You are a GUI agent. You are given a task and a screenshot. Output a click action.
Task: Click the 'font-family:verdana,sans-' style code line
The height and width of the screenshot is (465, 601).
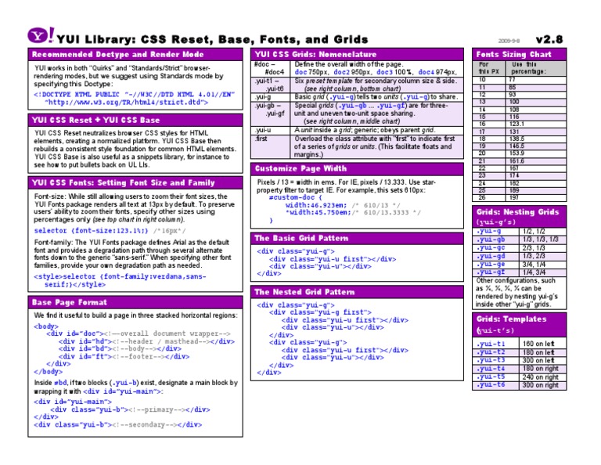tap(120, 276)
